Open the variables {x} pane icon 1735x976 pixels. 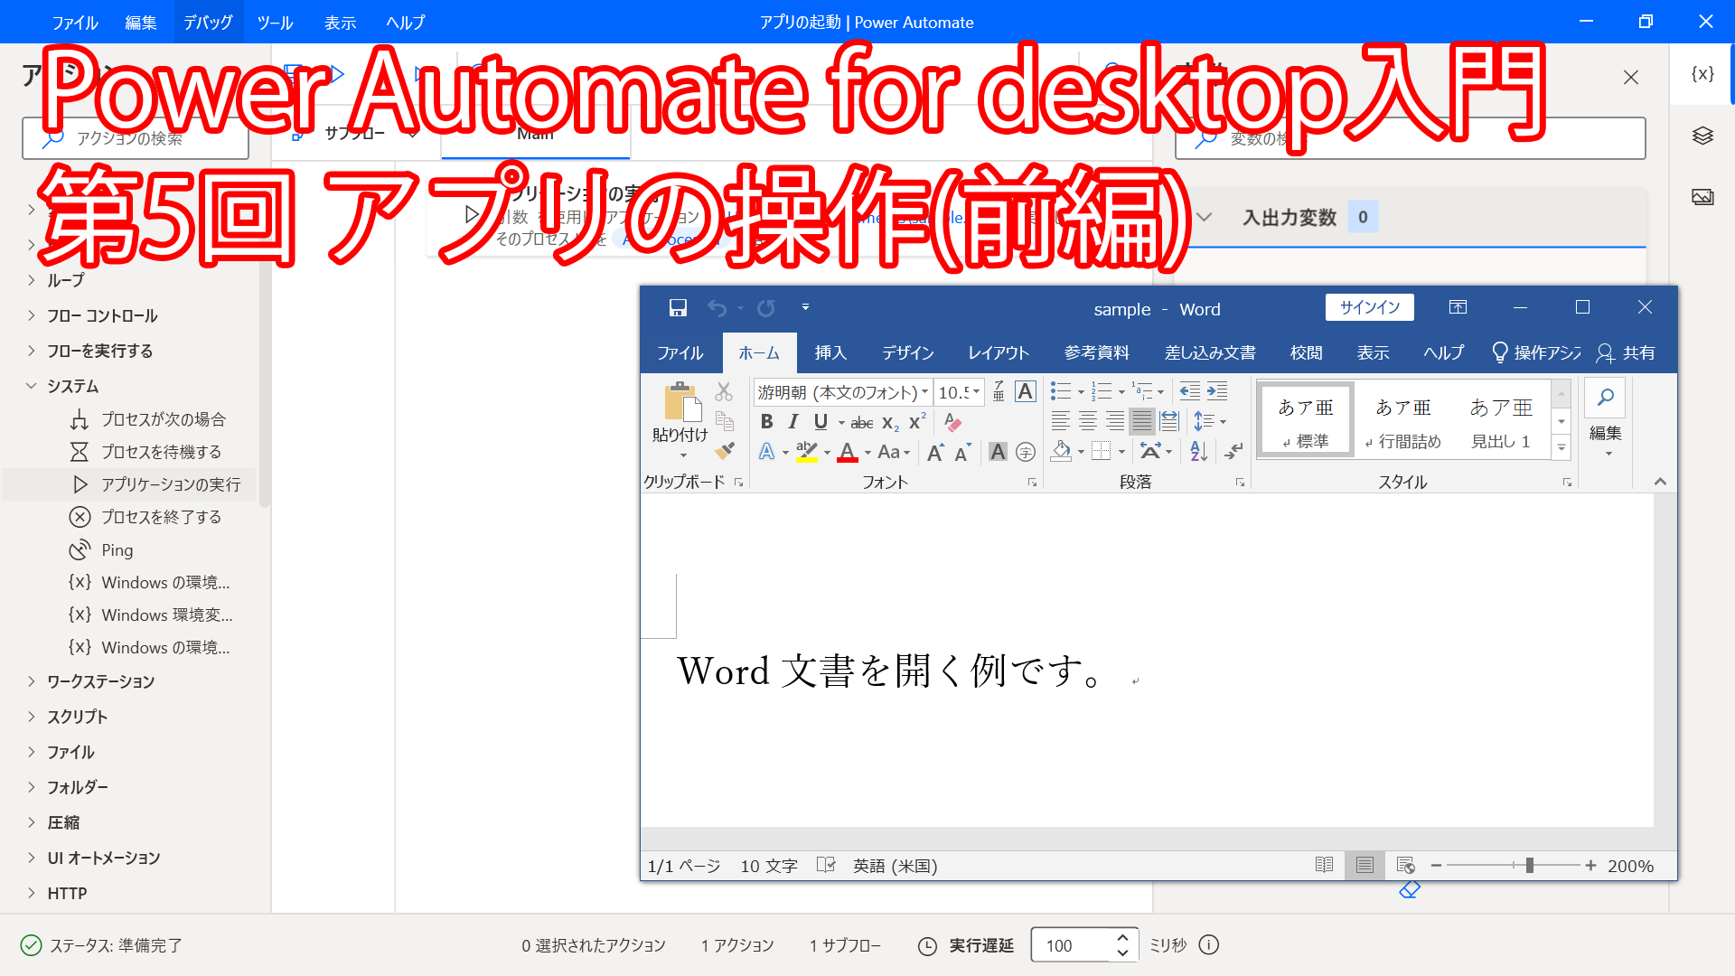(x=1702, y=74)
